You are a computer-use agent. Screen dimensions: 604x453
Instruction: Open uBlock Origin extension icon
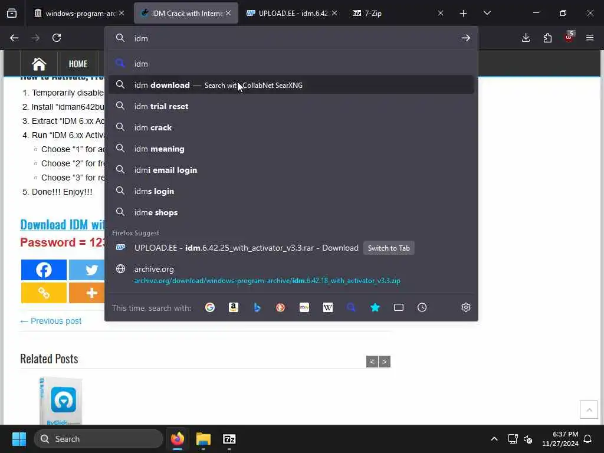pyautogui.click(x=569, y=37)
